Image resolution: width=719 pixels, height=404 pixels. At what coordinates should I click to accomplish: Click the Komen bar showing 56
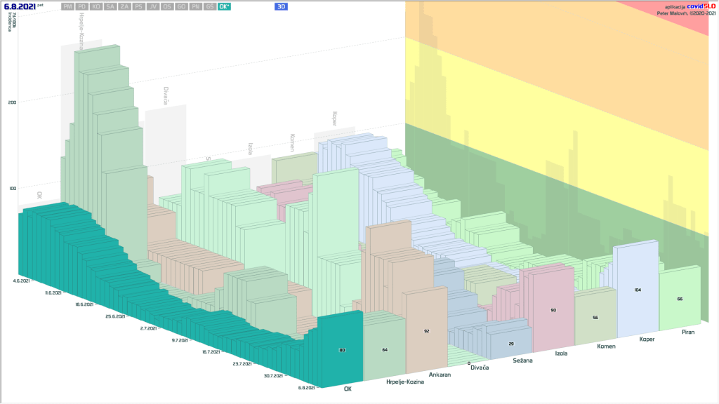click(595, 318)
